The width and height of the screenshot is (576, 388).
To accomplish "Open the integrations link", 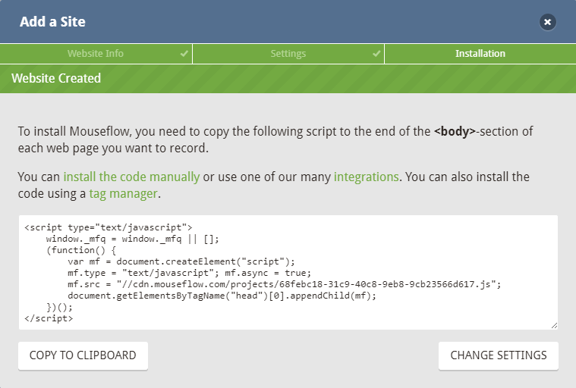I will [x=367, y=177].
